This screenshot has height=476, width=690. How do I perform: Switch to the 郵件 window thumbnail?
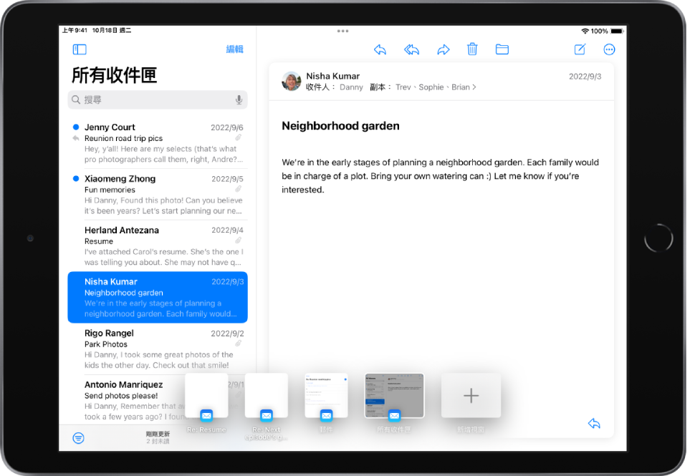click(x=326, y=396)
